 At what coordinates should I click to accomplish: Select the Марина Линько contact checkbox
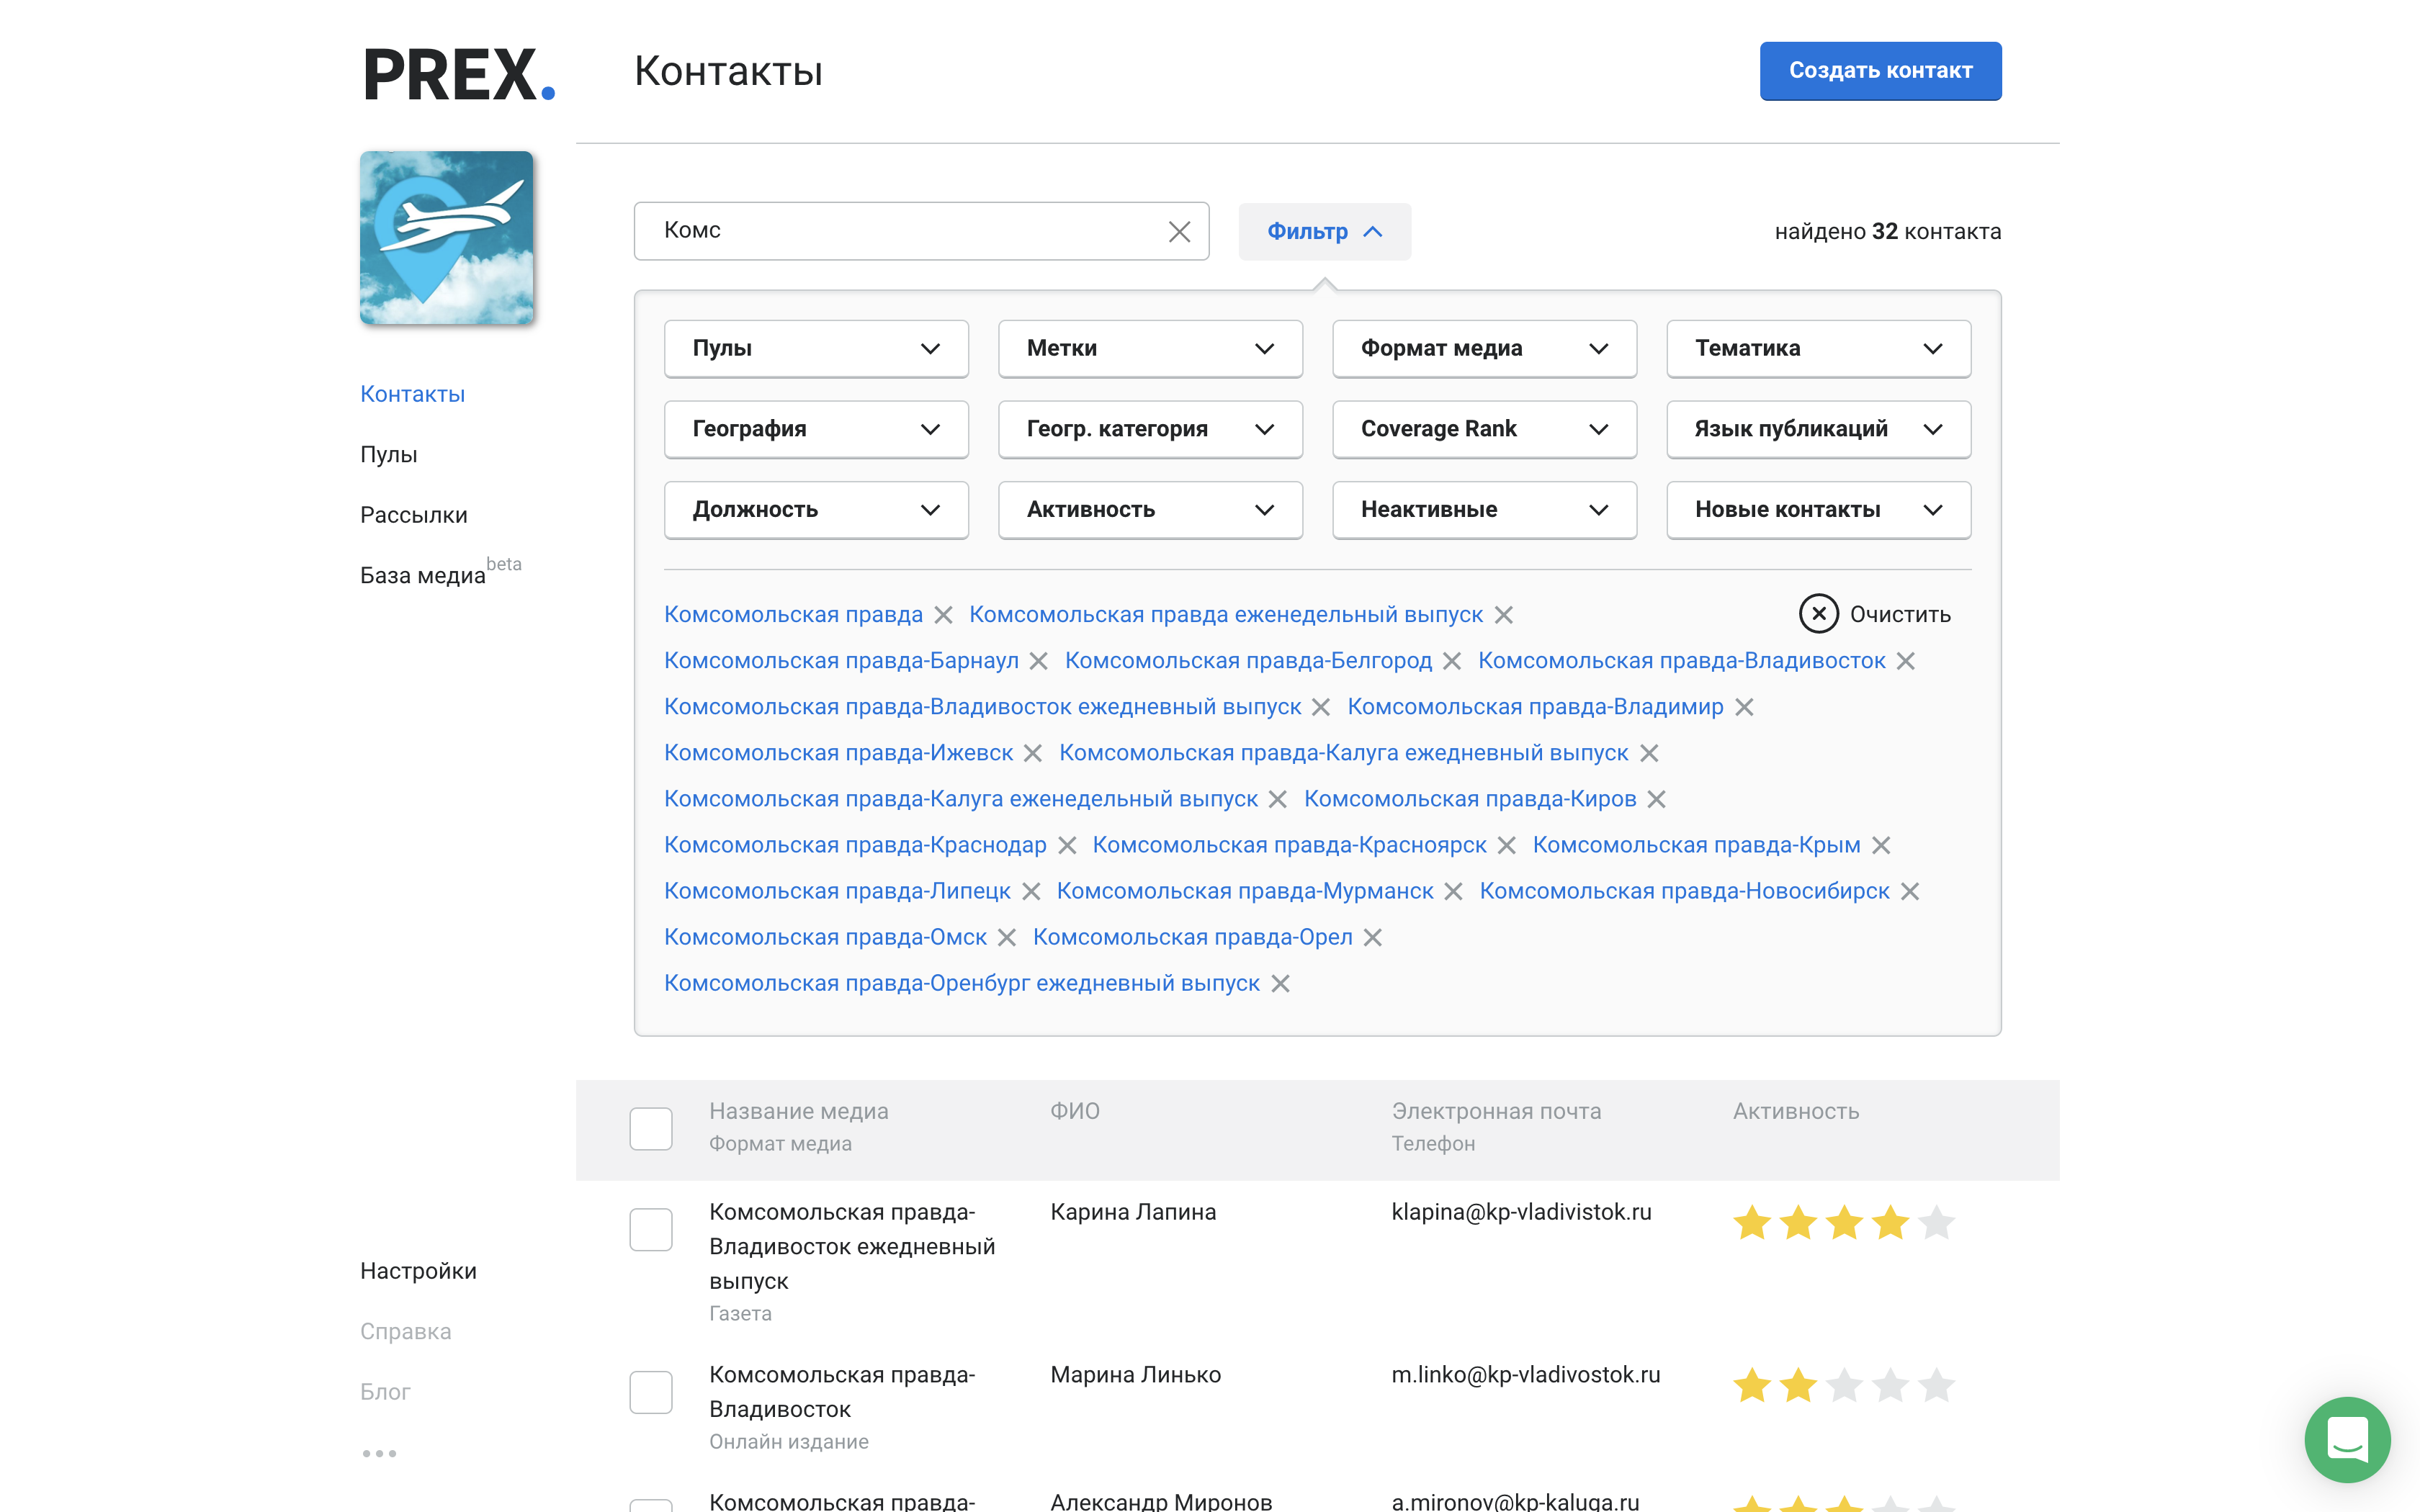click(x=651, y=1392)
